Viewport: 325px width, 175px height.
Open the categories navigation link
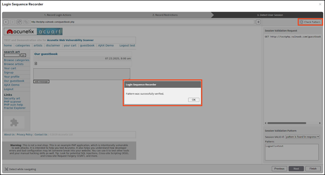[x=22, y=45]
